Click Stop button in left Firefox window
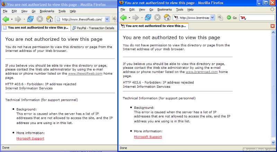Image resolution: width=277 pixels, height=152 pixels. [x=40, y=19]
